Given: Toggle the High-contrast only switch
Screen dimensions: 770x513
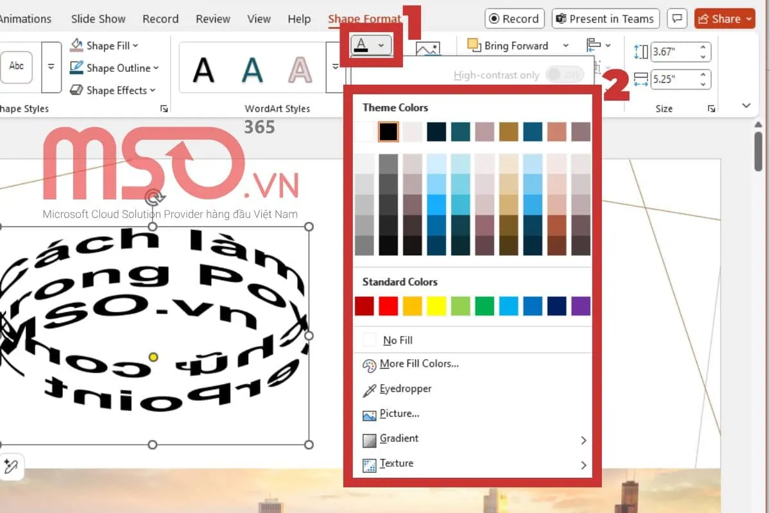Looking at the screenshot, I should pos(564,75).
